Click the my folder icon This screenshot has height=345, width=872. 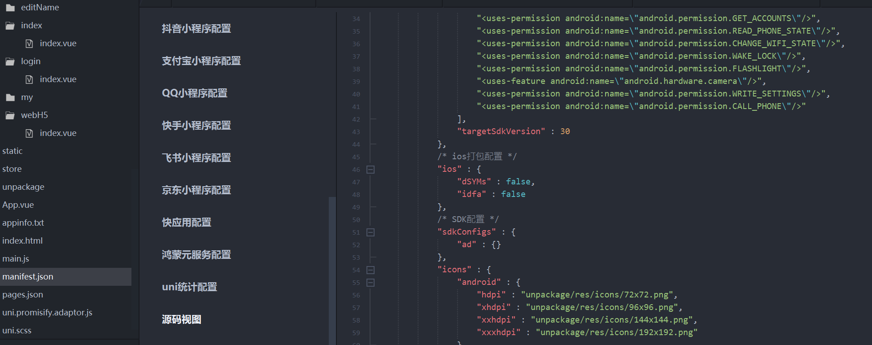[x=10, y=97]
